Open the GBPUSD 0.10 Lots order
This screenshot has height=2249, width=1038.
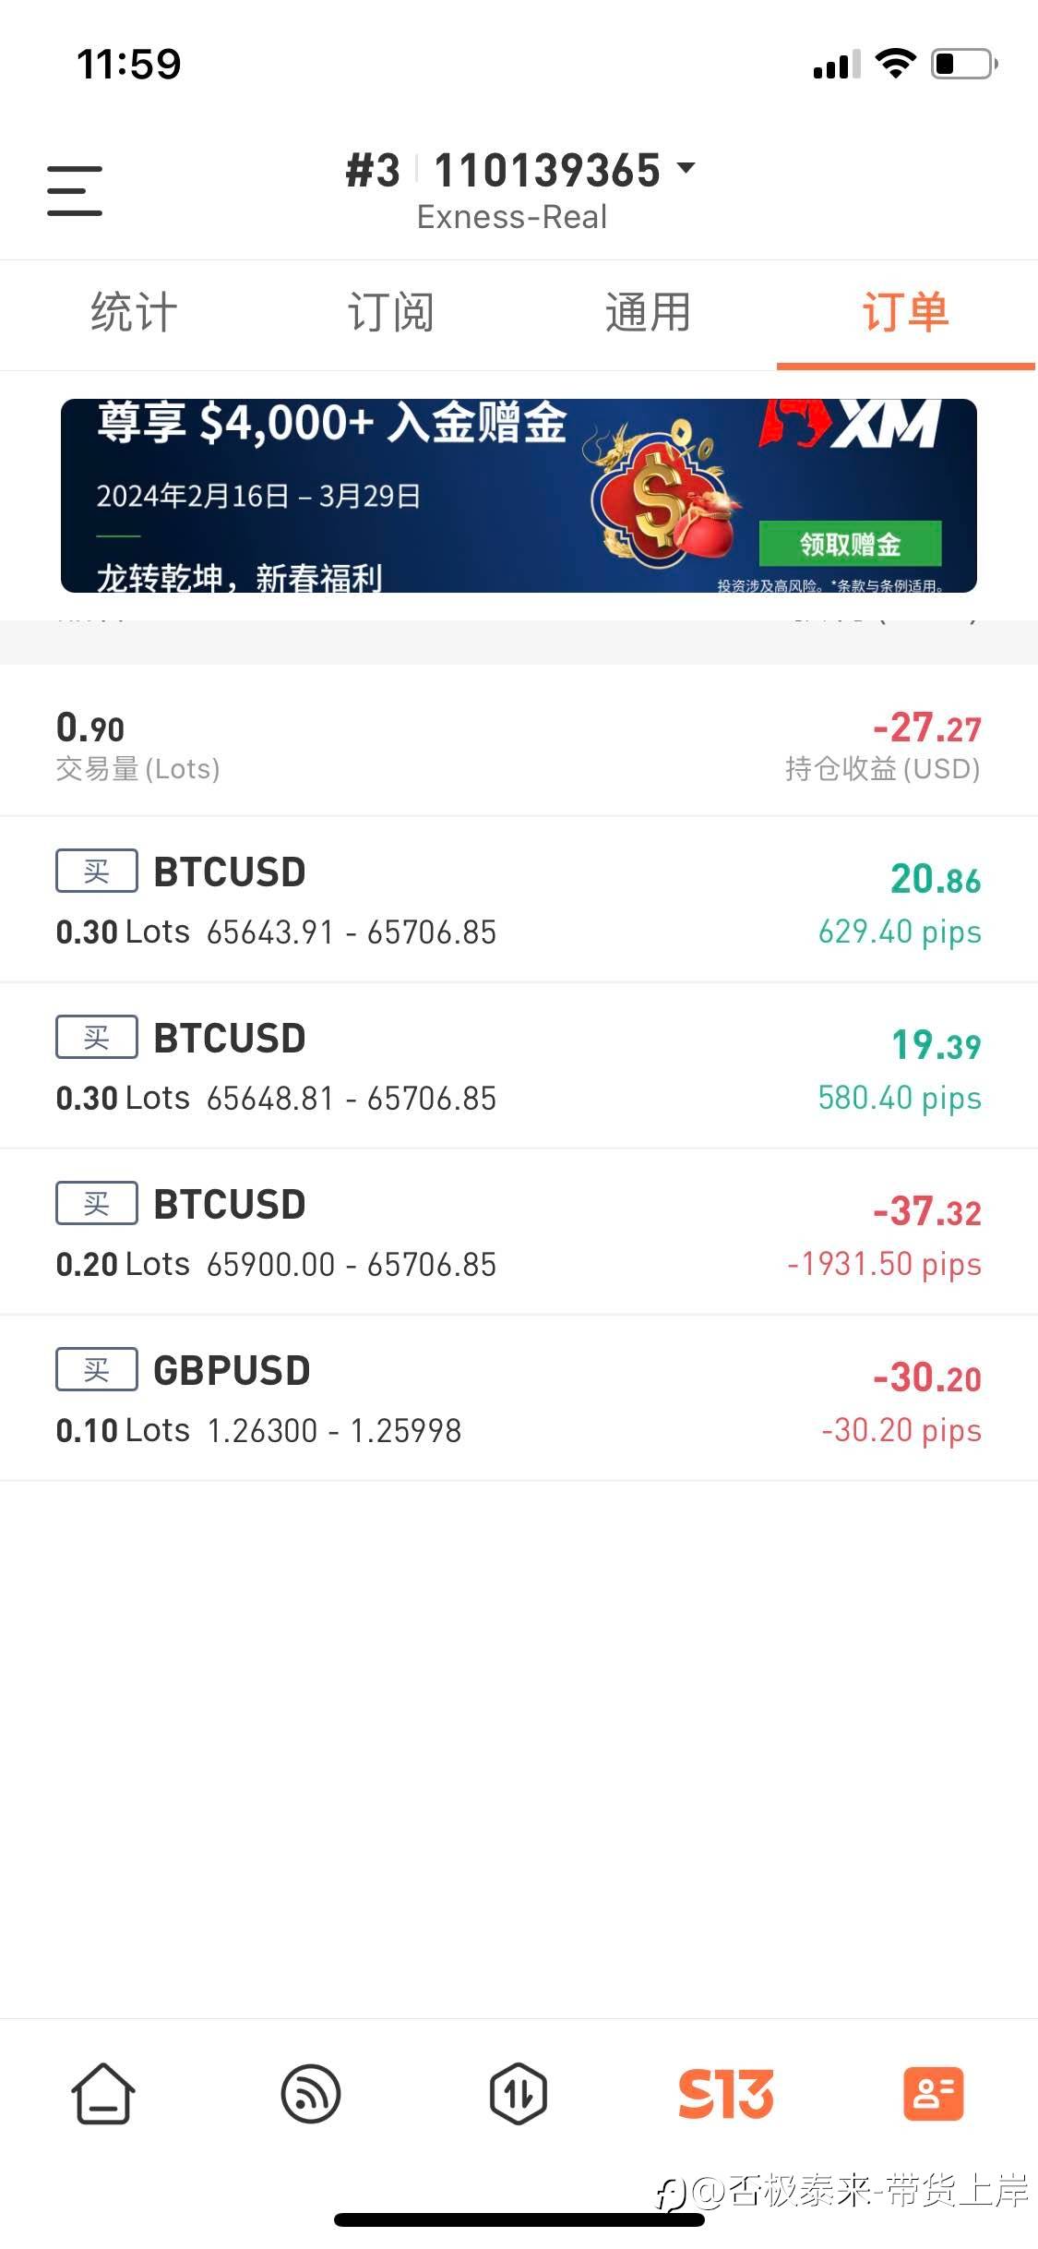[519, 1399]
